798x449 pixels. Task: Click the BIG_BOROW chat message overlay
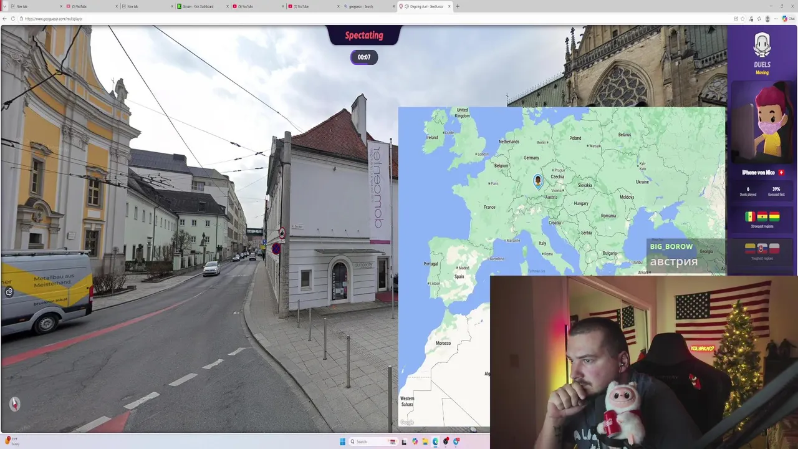(686, 255)
